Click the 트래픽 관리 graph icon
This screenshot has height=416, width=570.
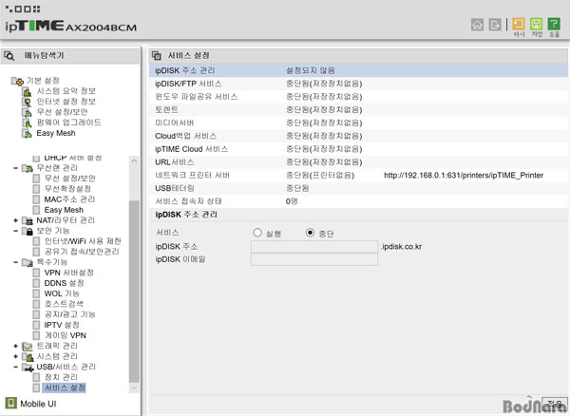coord(28,347)
